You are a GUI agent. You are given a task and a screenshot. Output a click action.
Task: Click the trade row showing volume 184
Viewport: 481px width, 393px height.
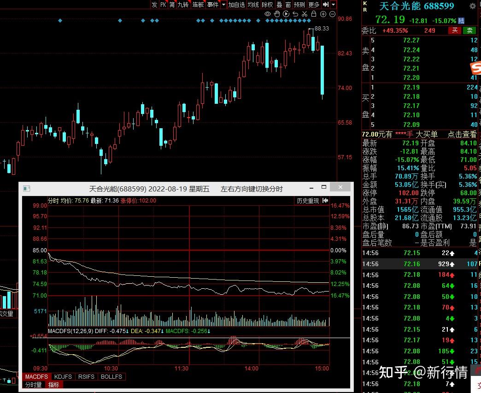[420, 275]
